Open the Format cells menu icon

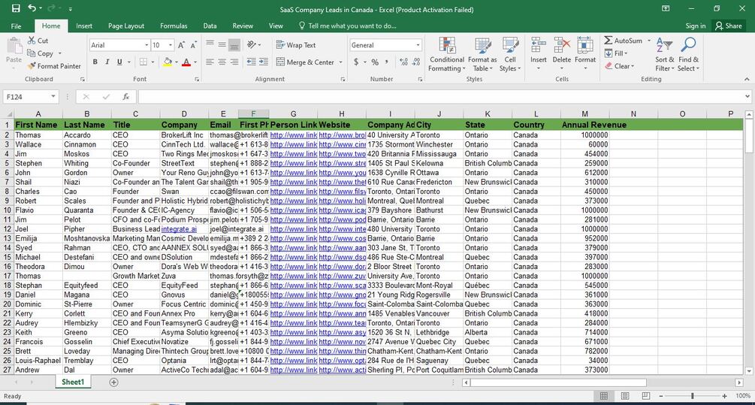[x=585, y=45]
